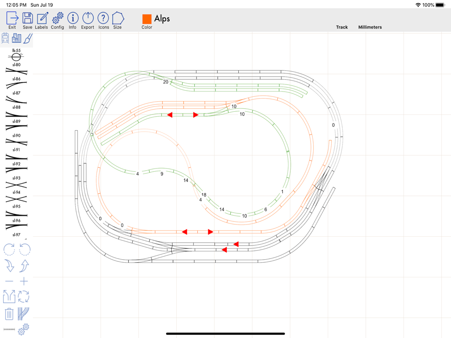
Task: Select the locomotive/train library icon
Action: click(x=5, y=38)
